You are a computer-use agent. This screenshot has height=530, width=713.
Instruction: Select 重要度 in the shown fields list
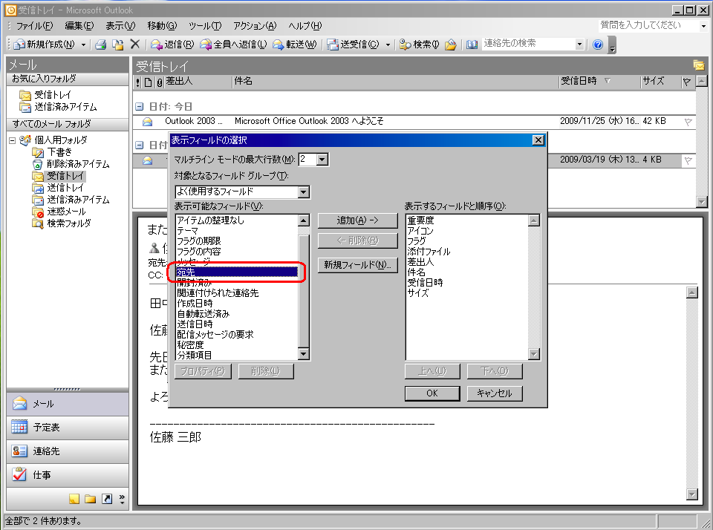coord(466,220)
